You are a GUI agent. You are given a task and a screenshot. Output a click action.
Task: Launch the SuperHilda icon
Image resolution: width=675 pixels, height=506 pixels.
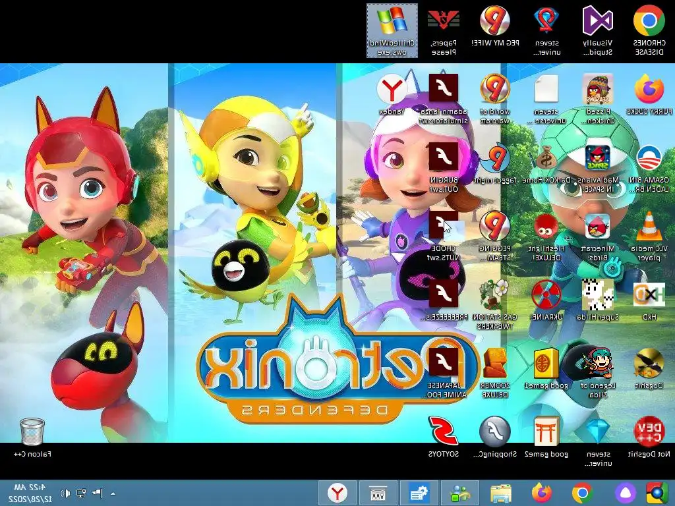click(x=598, y=300)
